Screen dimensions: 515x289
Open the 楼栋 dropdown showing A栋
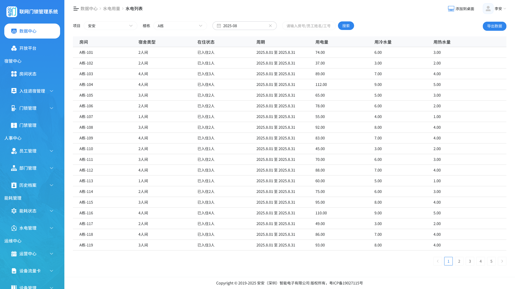click(x=180, y=26)
